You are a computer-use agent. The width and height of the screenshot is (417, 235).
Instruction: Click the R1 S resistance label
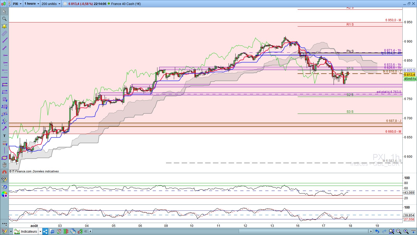[350, 25]
